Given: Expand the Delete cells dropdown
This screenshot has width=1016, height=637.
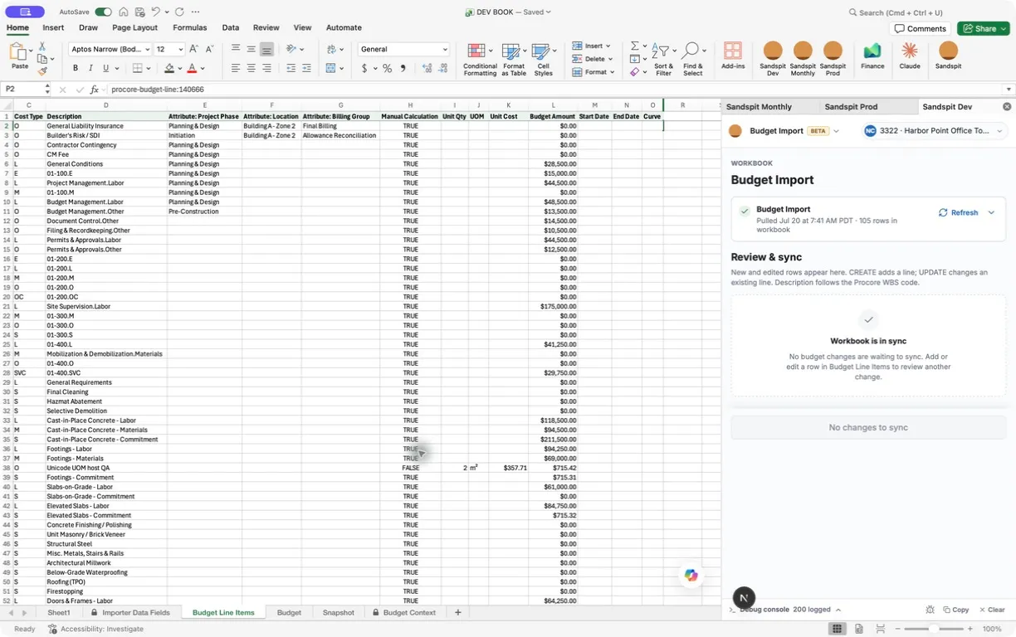Looking at the screenshot, I should pos(611,59).
